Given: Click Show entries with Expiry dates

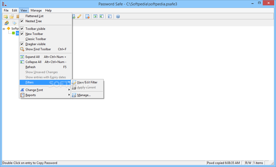Looking at the screenshot, I should (46, 77).
